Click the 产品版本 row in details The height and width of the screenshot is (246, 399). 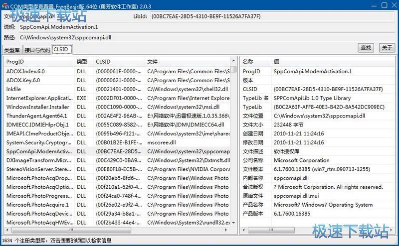point(318,214)
